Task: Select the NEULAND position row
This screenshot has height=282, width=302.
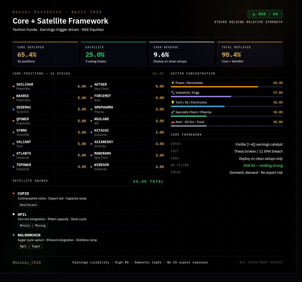Action: point(127,121)
